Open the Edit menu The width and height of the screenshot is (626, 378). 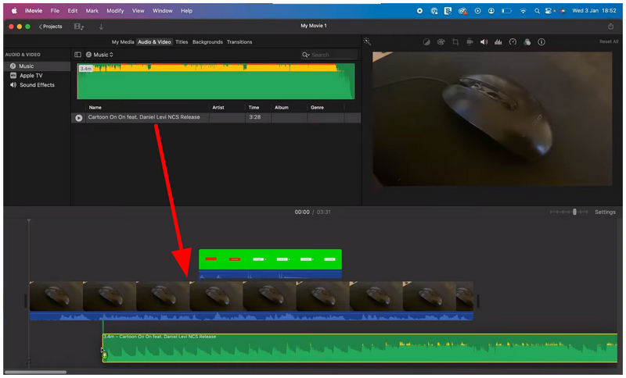tap(72, 11)
